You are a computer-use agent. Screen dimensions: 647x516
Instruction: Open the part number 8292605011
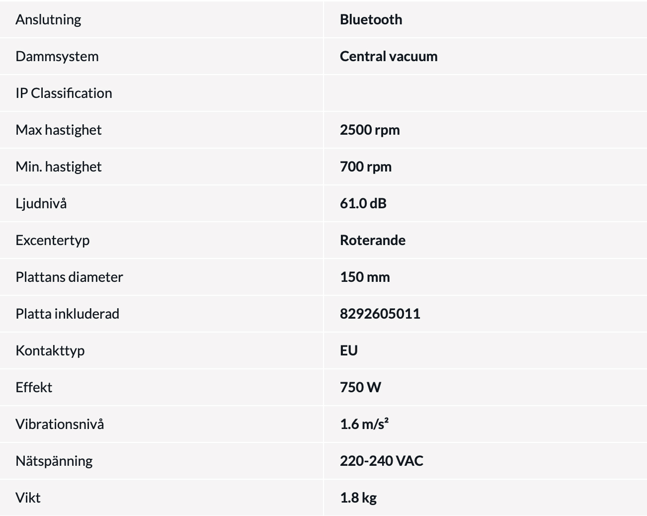380,314
